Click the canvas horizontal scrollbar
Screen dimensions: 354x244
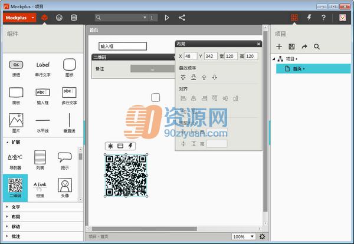point(145,229)
